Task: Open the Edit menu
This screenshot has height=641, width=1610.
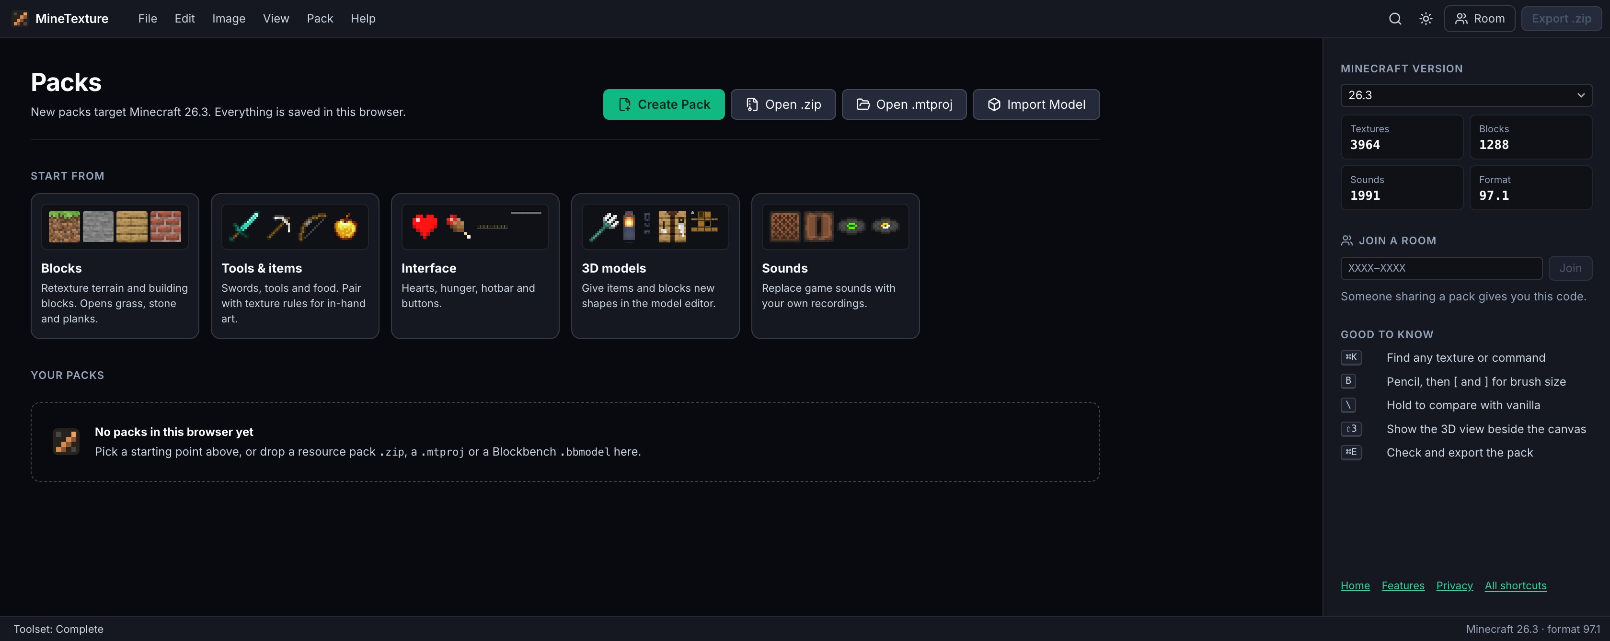Action: click(184, 19)
